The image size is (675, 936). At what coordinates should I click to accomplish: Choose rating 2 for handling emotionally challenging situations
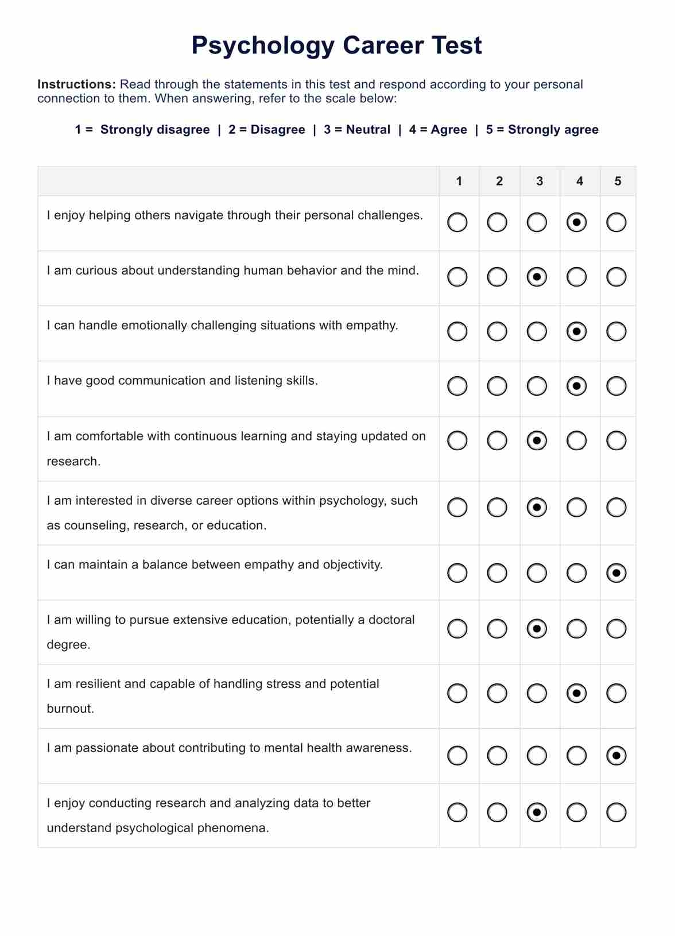[497, 331]
